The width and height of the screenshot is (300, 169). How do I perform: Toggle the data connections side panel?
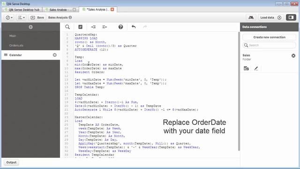(291, 17)
